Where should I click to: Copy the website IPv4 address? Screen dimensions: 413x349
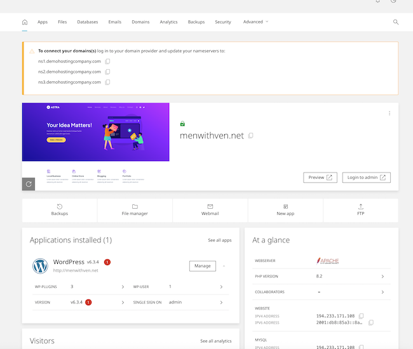361,315
